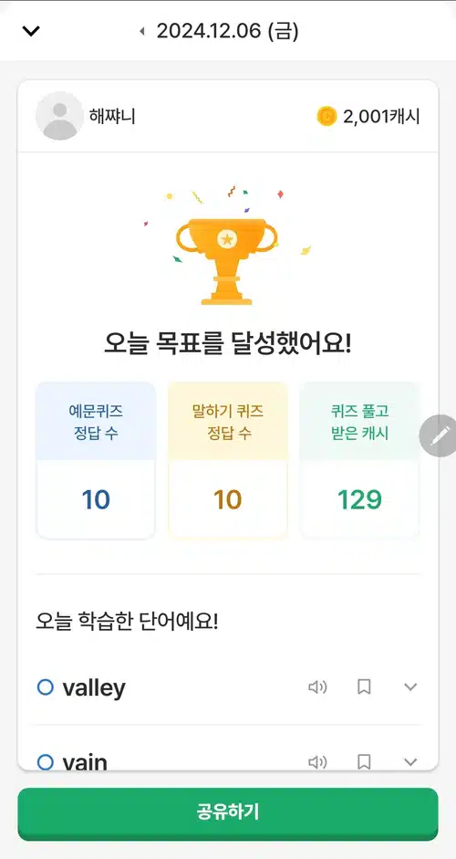Tap the floating pencil edit icon
Screen dimensions: 456x859
point(439,435)
